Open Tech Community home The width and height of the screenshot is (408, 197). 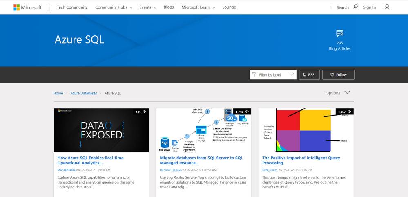coord(72,7)
